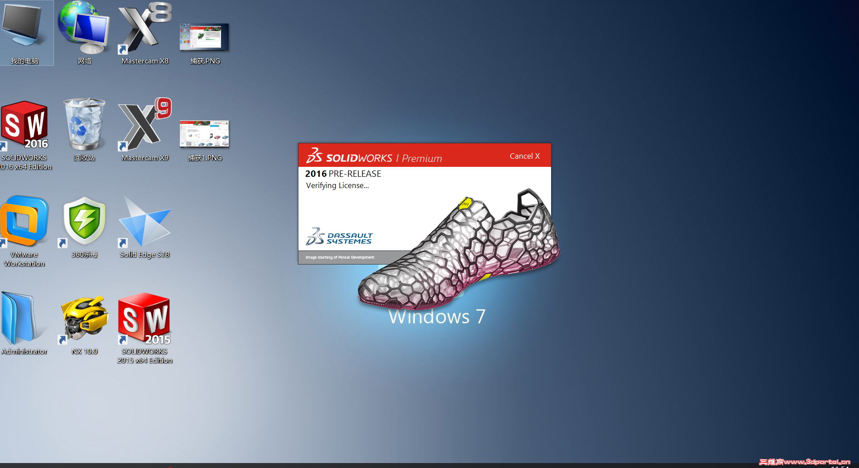Image resolution: width=859 pixels, height=468 pixels.
Task: Select the 捕获.PNG image file
Action: point(205,43)
